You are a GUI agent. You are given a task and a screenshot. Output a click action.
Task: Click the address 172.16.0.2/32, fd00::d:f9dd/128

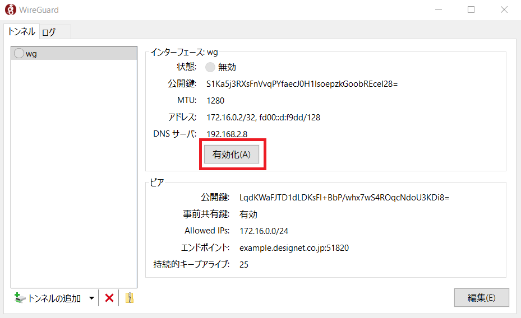click(x=263, y=118)
